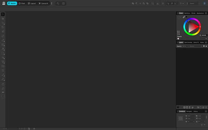Switch to the Pixel studio
This screenshot has width=208, height=130.
(22, 3)
